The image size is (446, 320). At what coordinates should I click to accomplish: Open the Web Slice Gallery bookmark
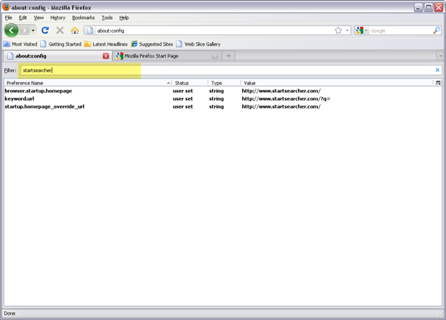(x=198, y=44)
